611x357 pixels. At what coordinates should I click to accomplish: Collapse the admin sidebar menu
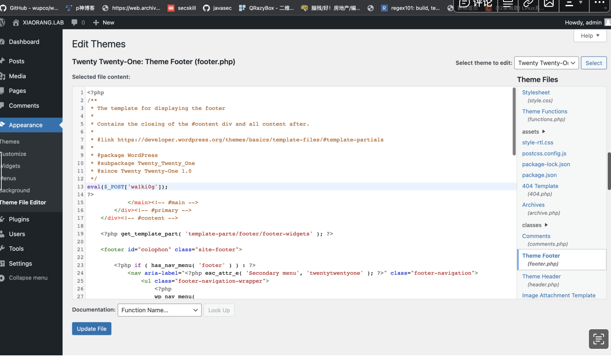pos(28,278)
